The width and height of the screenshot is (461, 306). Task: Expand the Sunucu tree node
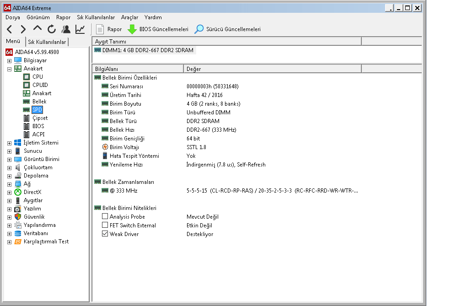click(x=10, y=151)
